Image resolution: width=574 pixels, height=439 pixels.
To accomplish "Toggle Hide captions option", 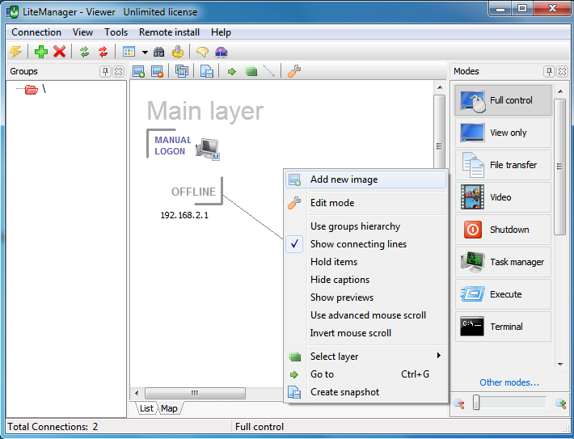I will [x=365, y=280].
